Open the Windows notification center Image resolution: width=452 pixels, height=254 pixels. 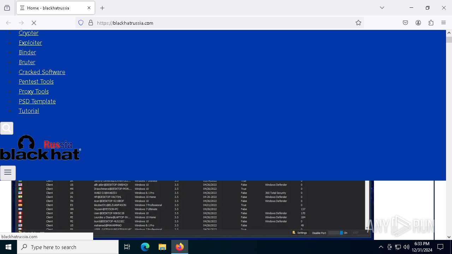[x=440, y=247]
